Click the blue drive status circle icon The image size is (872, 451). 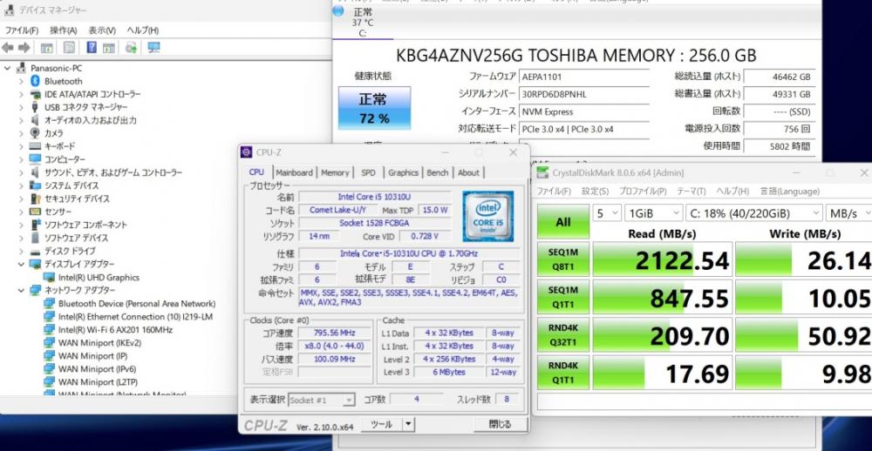tap(338, 11)
